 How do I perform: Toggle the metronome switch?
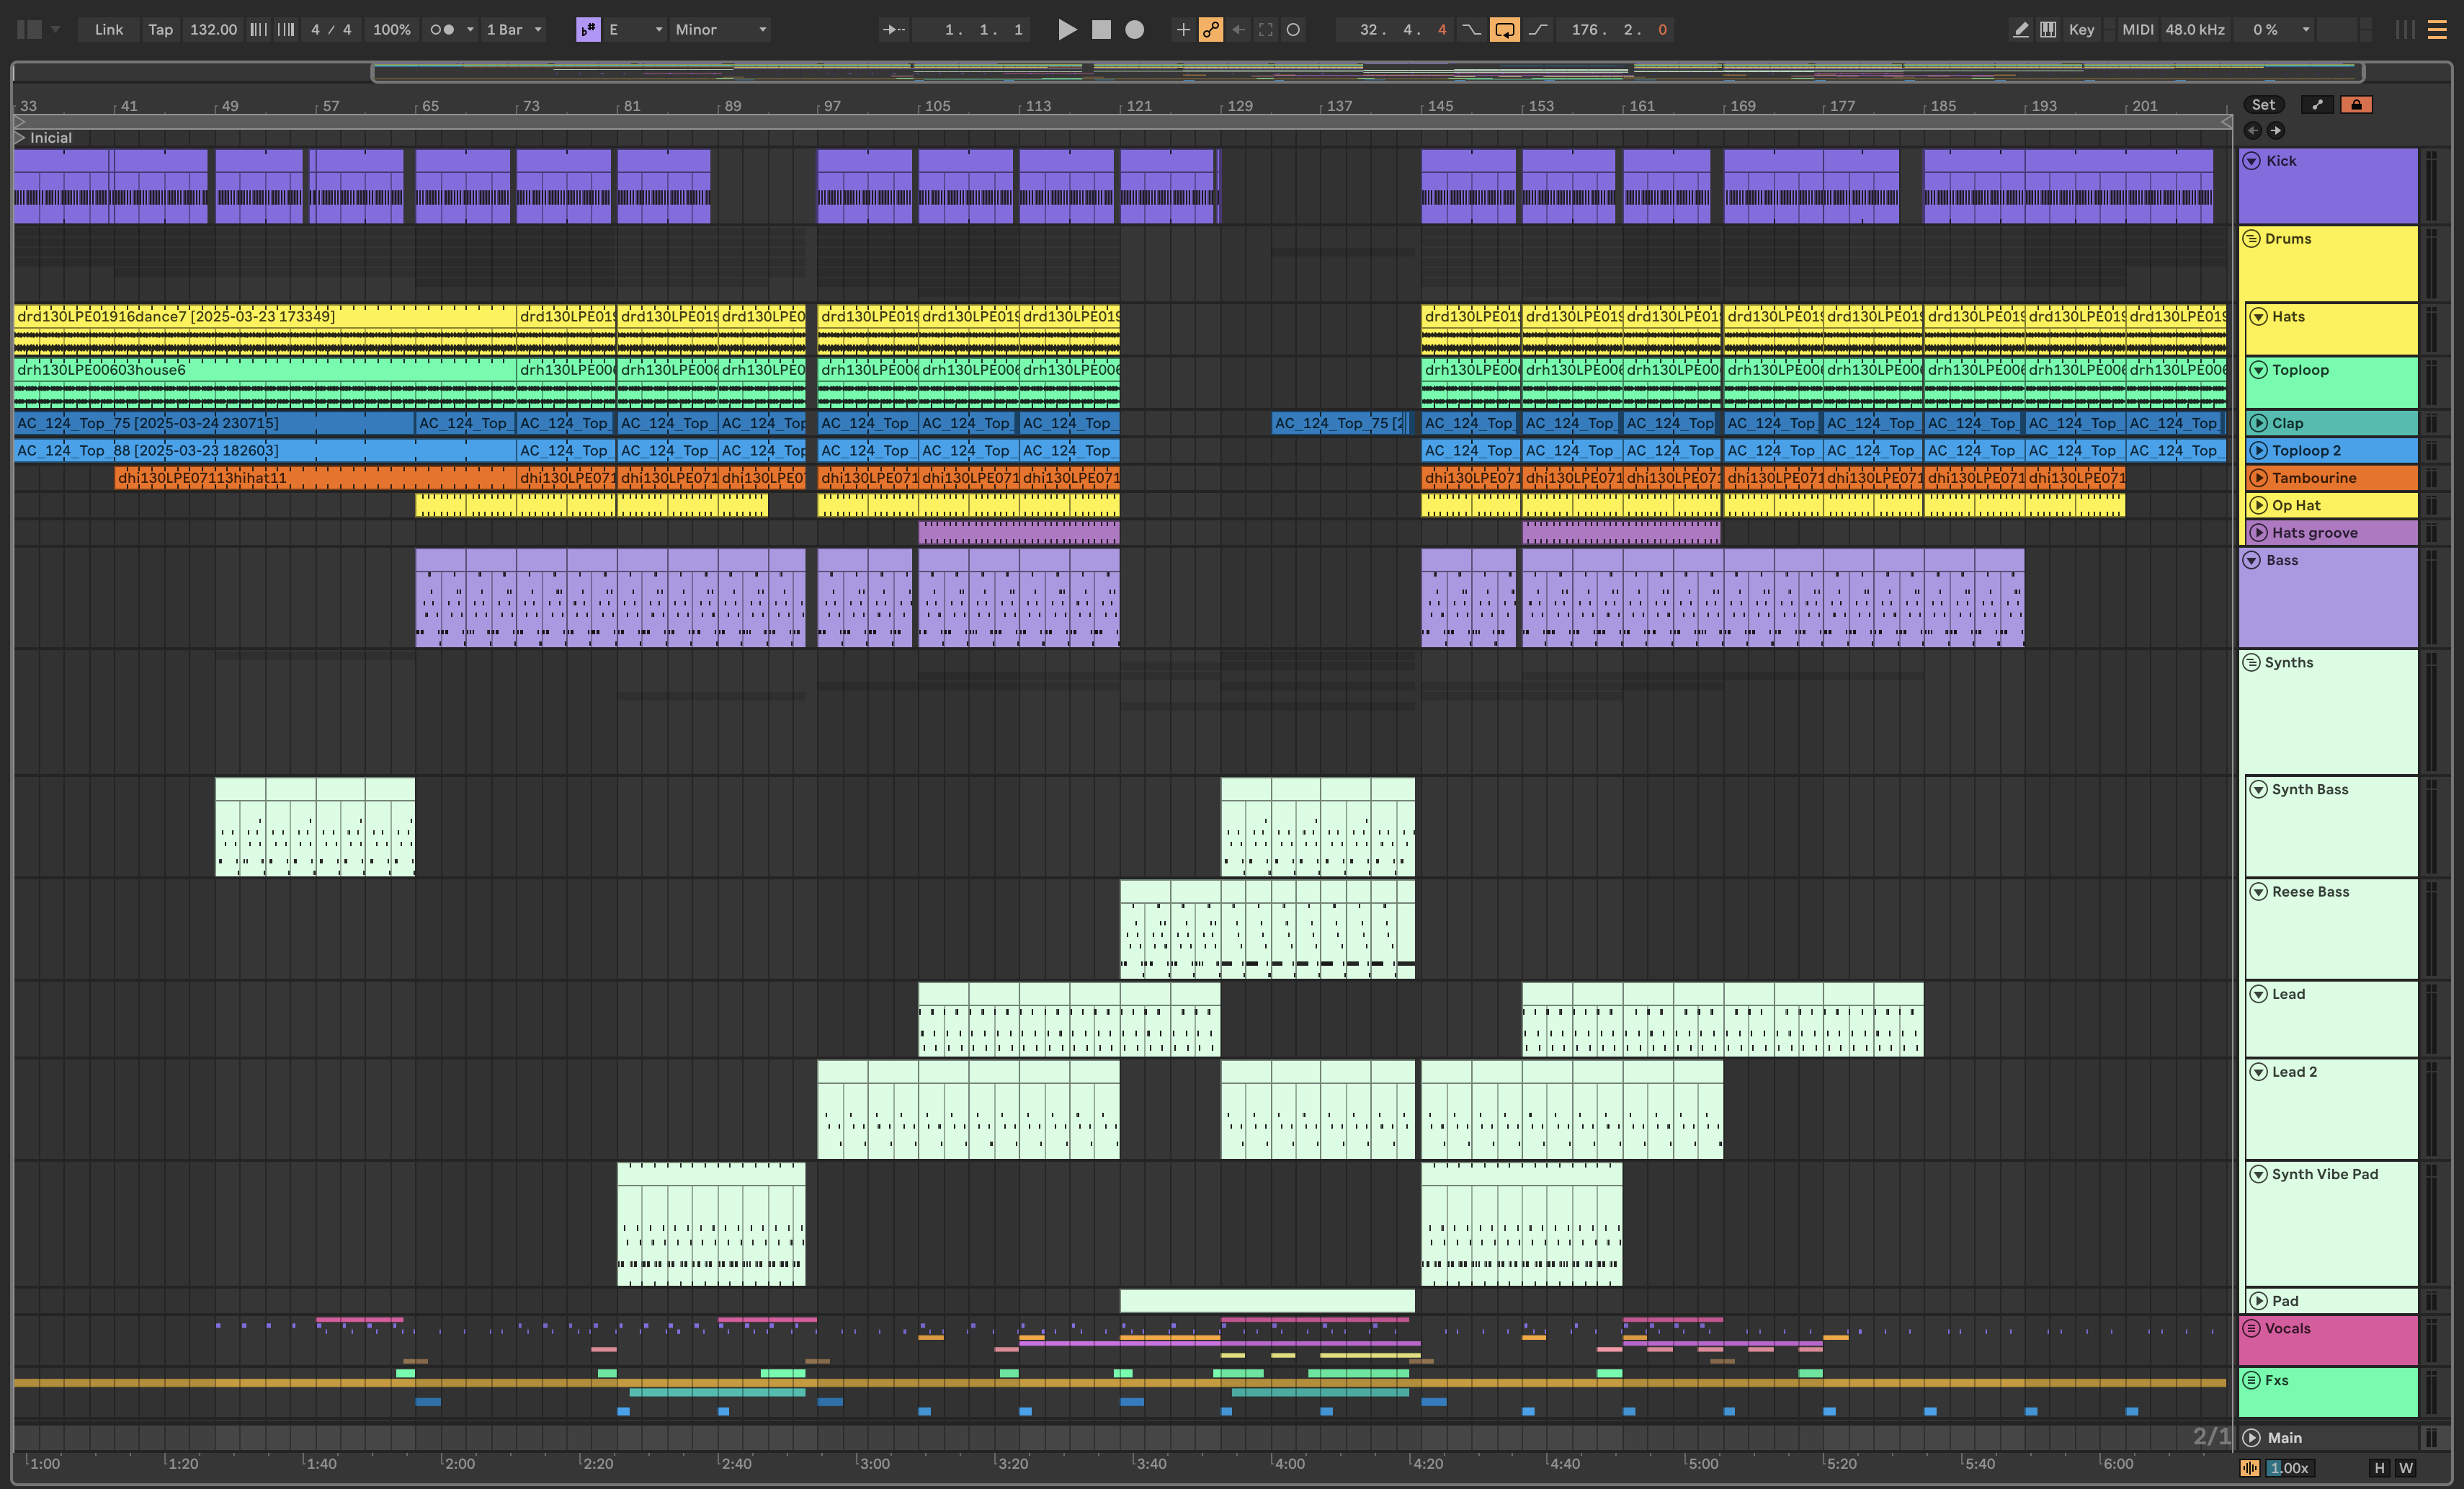pos(442,30)
